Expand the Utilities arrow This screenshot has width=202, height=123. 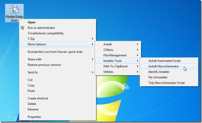coord(137,72)
